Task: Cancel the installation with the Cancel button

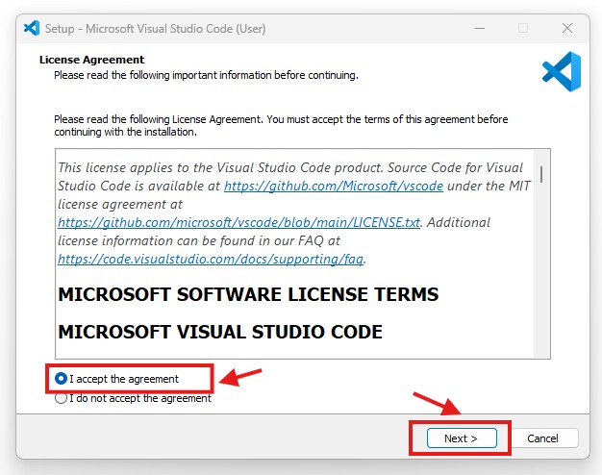Action: coord(542,438)
